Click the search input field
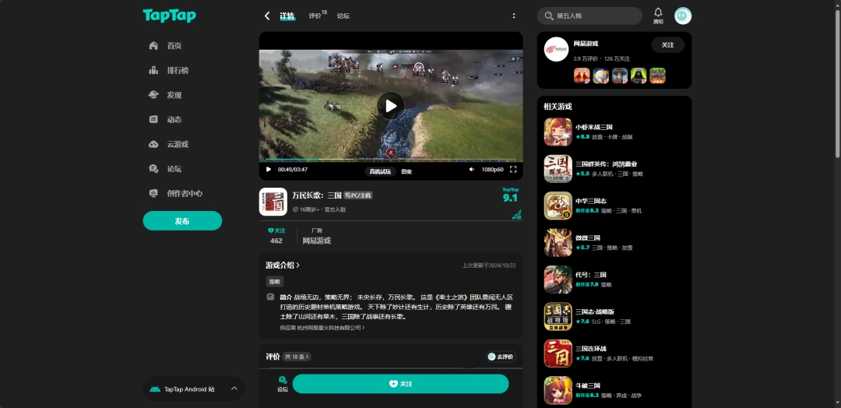Viewport: 841px width, 408px height. pos(596,16)
